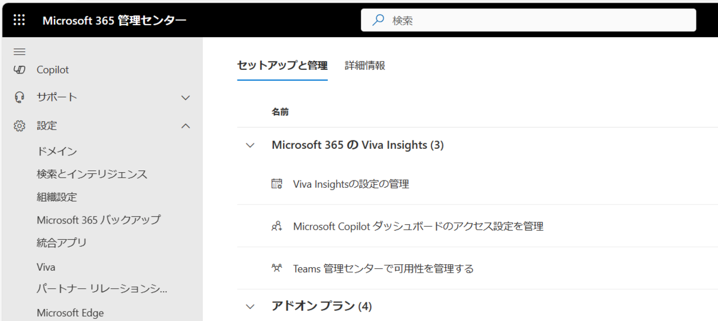Click the settings gear icon
Image resolution: width=718 pixels, height=321 pixels.
(x=19, y=126)
